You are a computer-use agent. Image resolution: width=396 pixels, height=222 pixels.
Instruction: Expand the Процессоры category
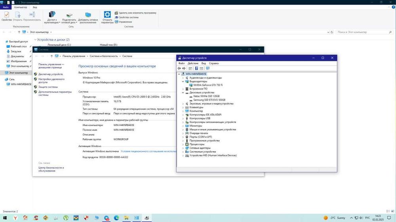tap(183, 145)
